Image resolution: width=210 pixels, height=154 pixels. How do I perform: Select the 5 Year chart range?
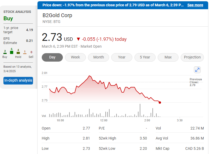pyautogui.click(x=145, y=57)
